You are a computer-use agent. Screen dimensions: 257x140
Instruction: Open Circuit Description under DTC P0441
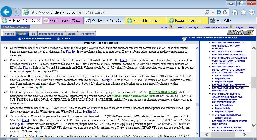224,75
